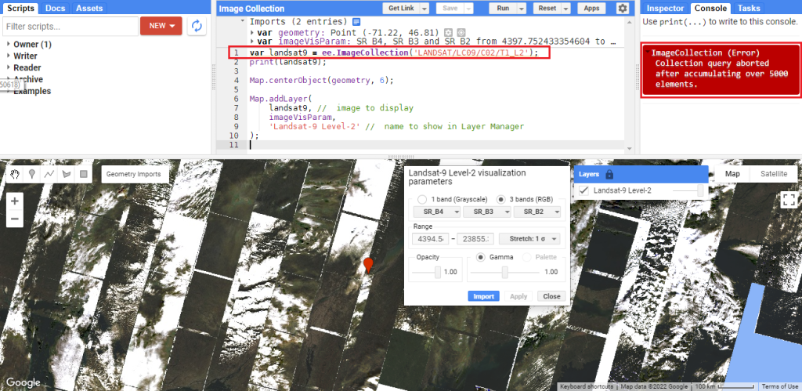
Task: Click the refresh scripts list icon
Action: (x=197, y=26)
